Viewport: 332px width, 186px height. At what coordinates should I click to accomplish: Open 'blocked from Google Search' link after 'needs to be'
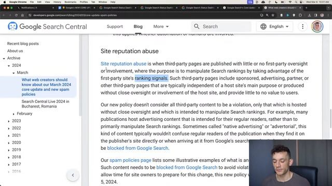point(187,167)
